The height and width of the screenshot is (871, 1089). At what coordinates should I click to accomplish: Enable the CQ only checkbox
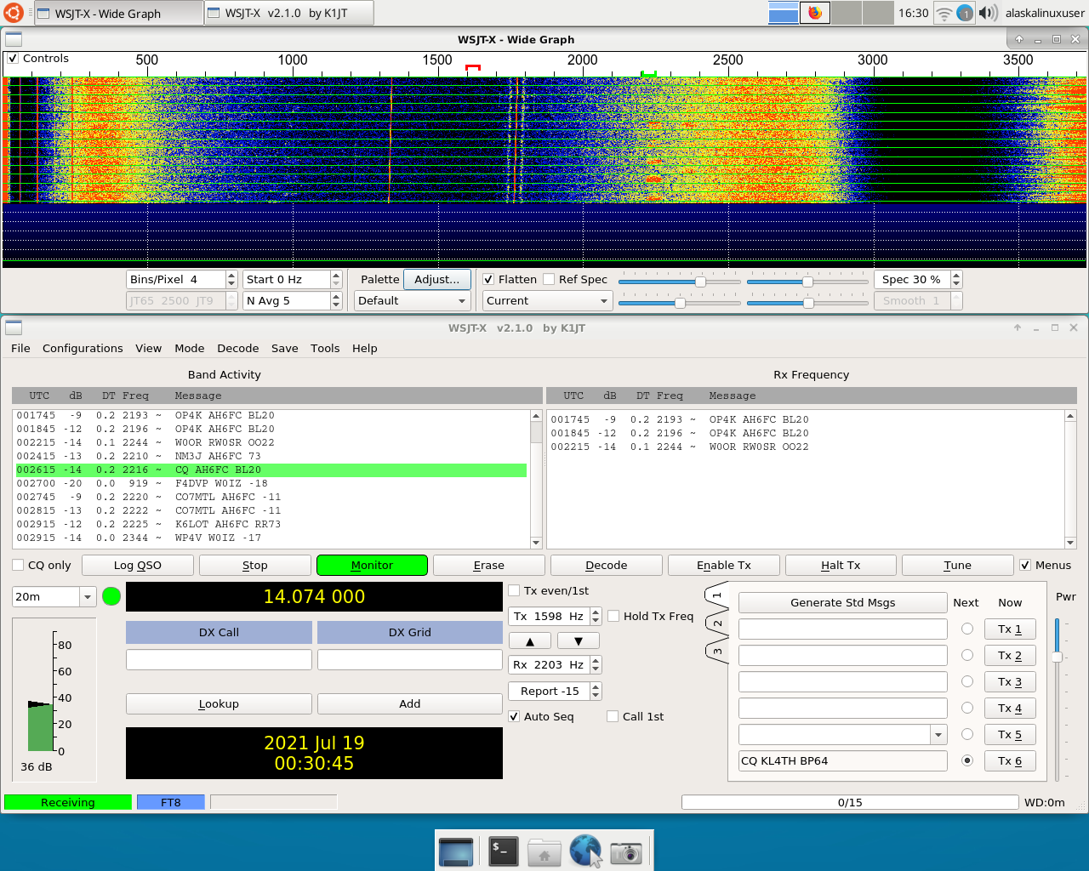point(18,566)
